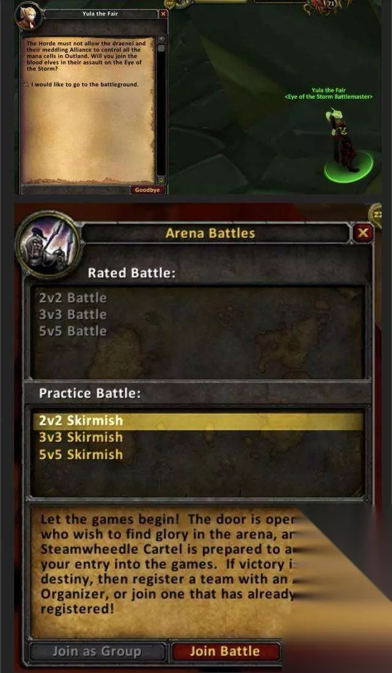Screen dimensions: 392x673
Task: Choose 5v5 Skirmish practice battle
Action: (x=81, y=455)
